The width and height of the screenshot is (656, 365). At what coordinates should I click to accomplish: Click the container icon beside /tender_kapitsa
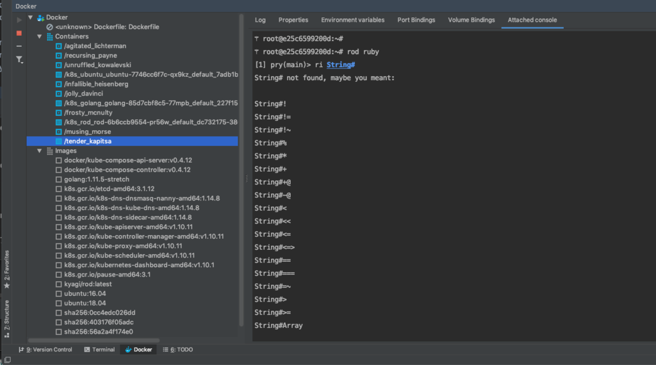[58, 142]
